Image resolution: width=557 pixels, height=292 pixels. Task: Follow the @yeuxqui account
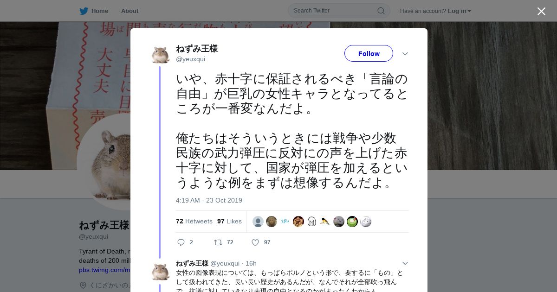[369, 53]
